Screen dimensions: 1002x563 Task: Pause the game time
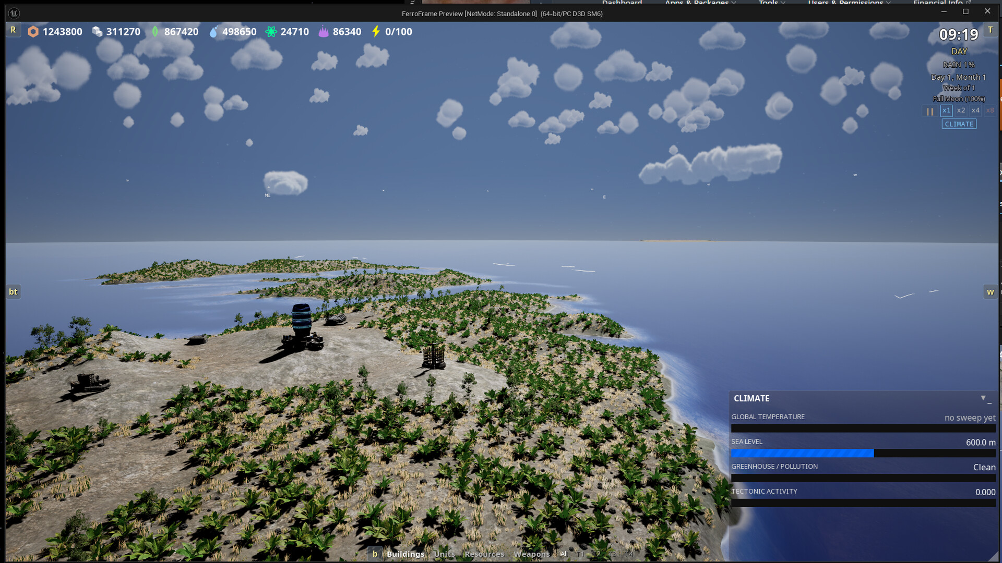click(x=929, y=111)
